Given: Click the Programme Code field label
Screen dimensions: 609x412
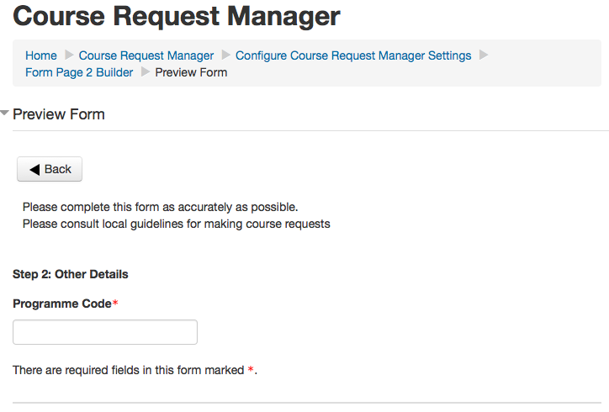Looking at the screenshot, I should pos(61,304).
